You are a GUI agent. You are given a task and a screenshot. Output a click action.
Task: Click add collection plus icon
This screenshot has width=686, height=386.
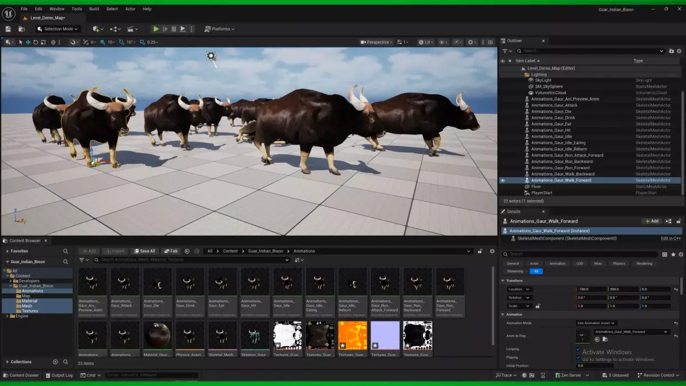(55, 362)
